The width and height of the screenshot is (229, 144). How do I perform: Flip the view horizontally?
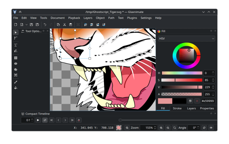click(211, 128)
